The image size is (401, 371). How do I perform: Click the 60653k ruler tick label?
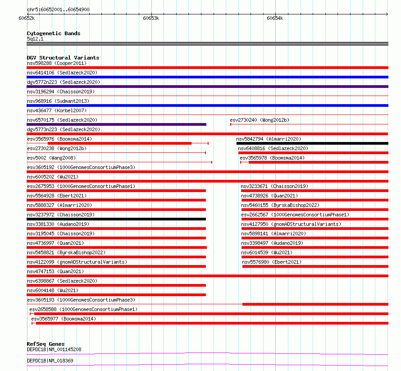pyautogui.click(x=151, y=18)
